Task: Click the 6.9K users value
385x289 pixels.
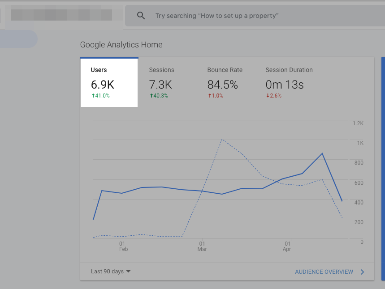Action: tap(103, 85)
